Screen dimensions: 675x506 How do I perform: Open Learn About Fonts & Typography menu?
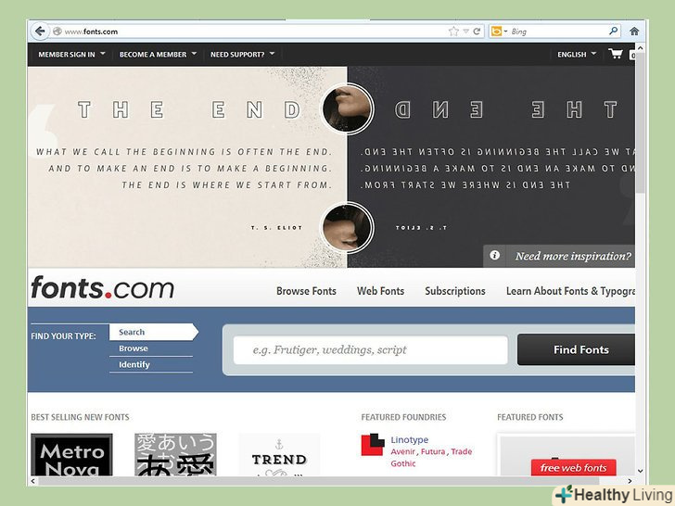coord(570,291)
